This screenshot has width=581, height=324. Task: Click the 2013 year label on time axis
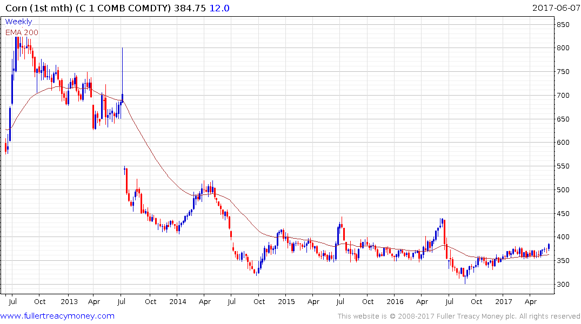69,301
